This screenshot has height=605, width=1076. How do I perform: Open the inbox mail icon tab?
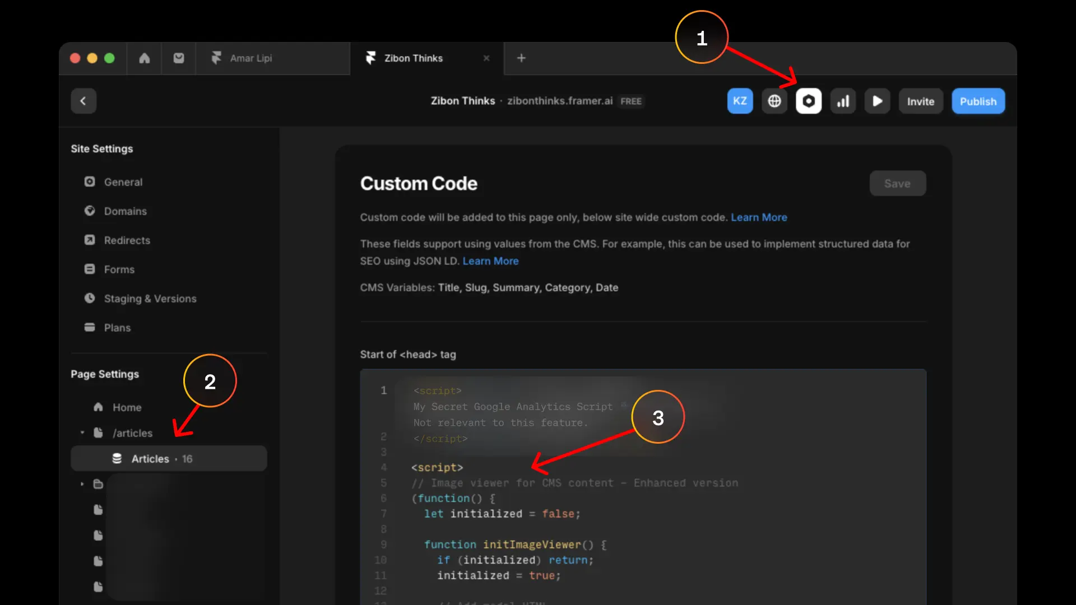[x=179, y=58]
